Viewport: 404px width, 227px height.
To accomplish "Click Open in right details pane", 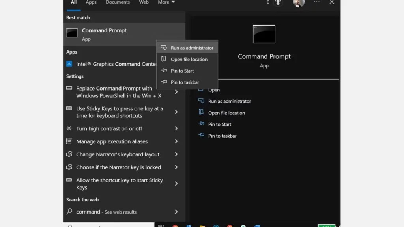I will [214, 90].
